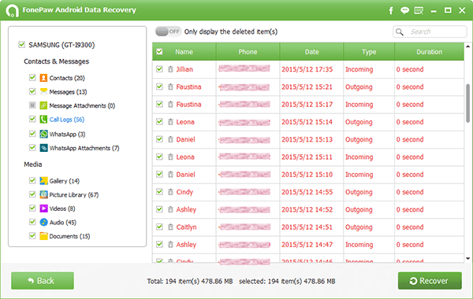Select the Documents folder icon
Screen dimensions: 473x299
43,236
